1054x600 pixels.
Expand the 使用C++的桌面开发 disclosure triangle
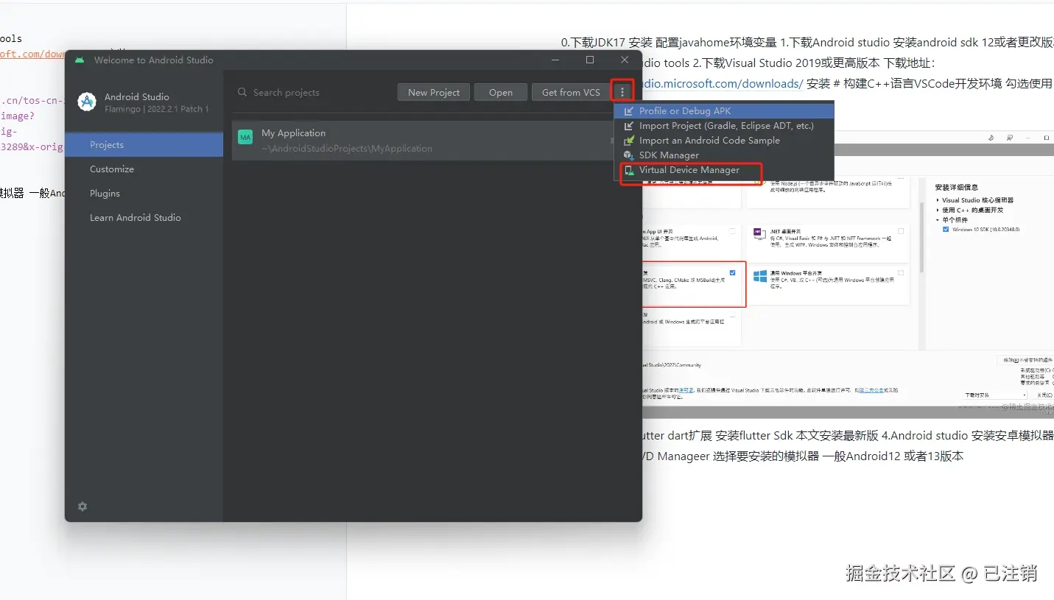(937, 209)
